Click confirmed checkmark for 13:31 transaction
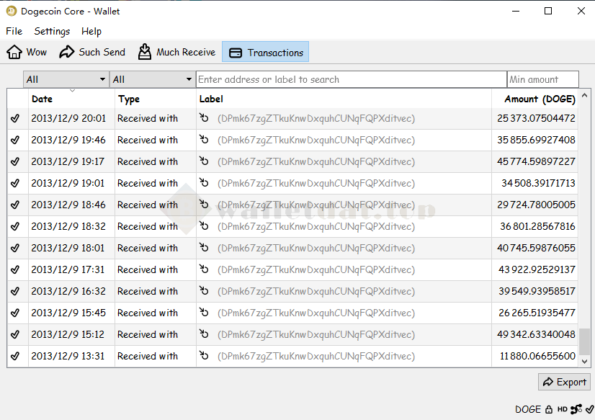Screen dimensions: 595x420 15,356
